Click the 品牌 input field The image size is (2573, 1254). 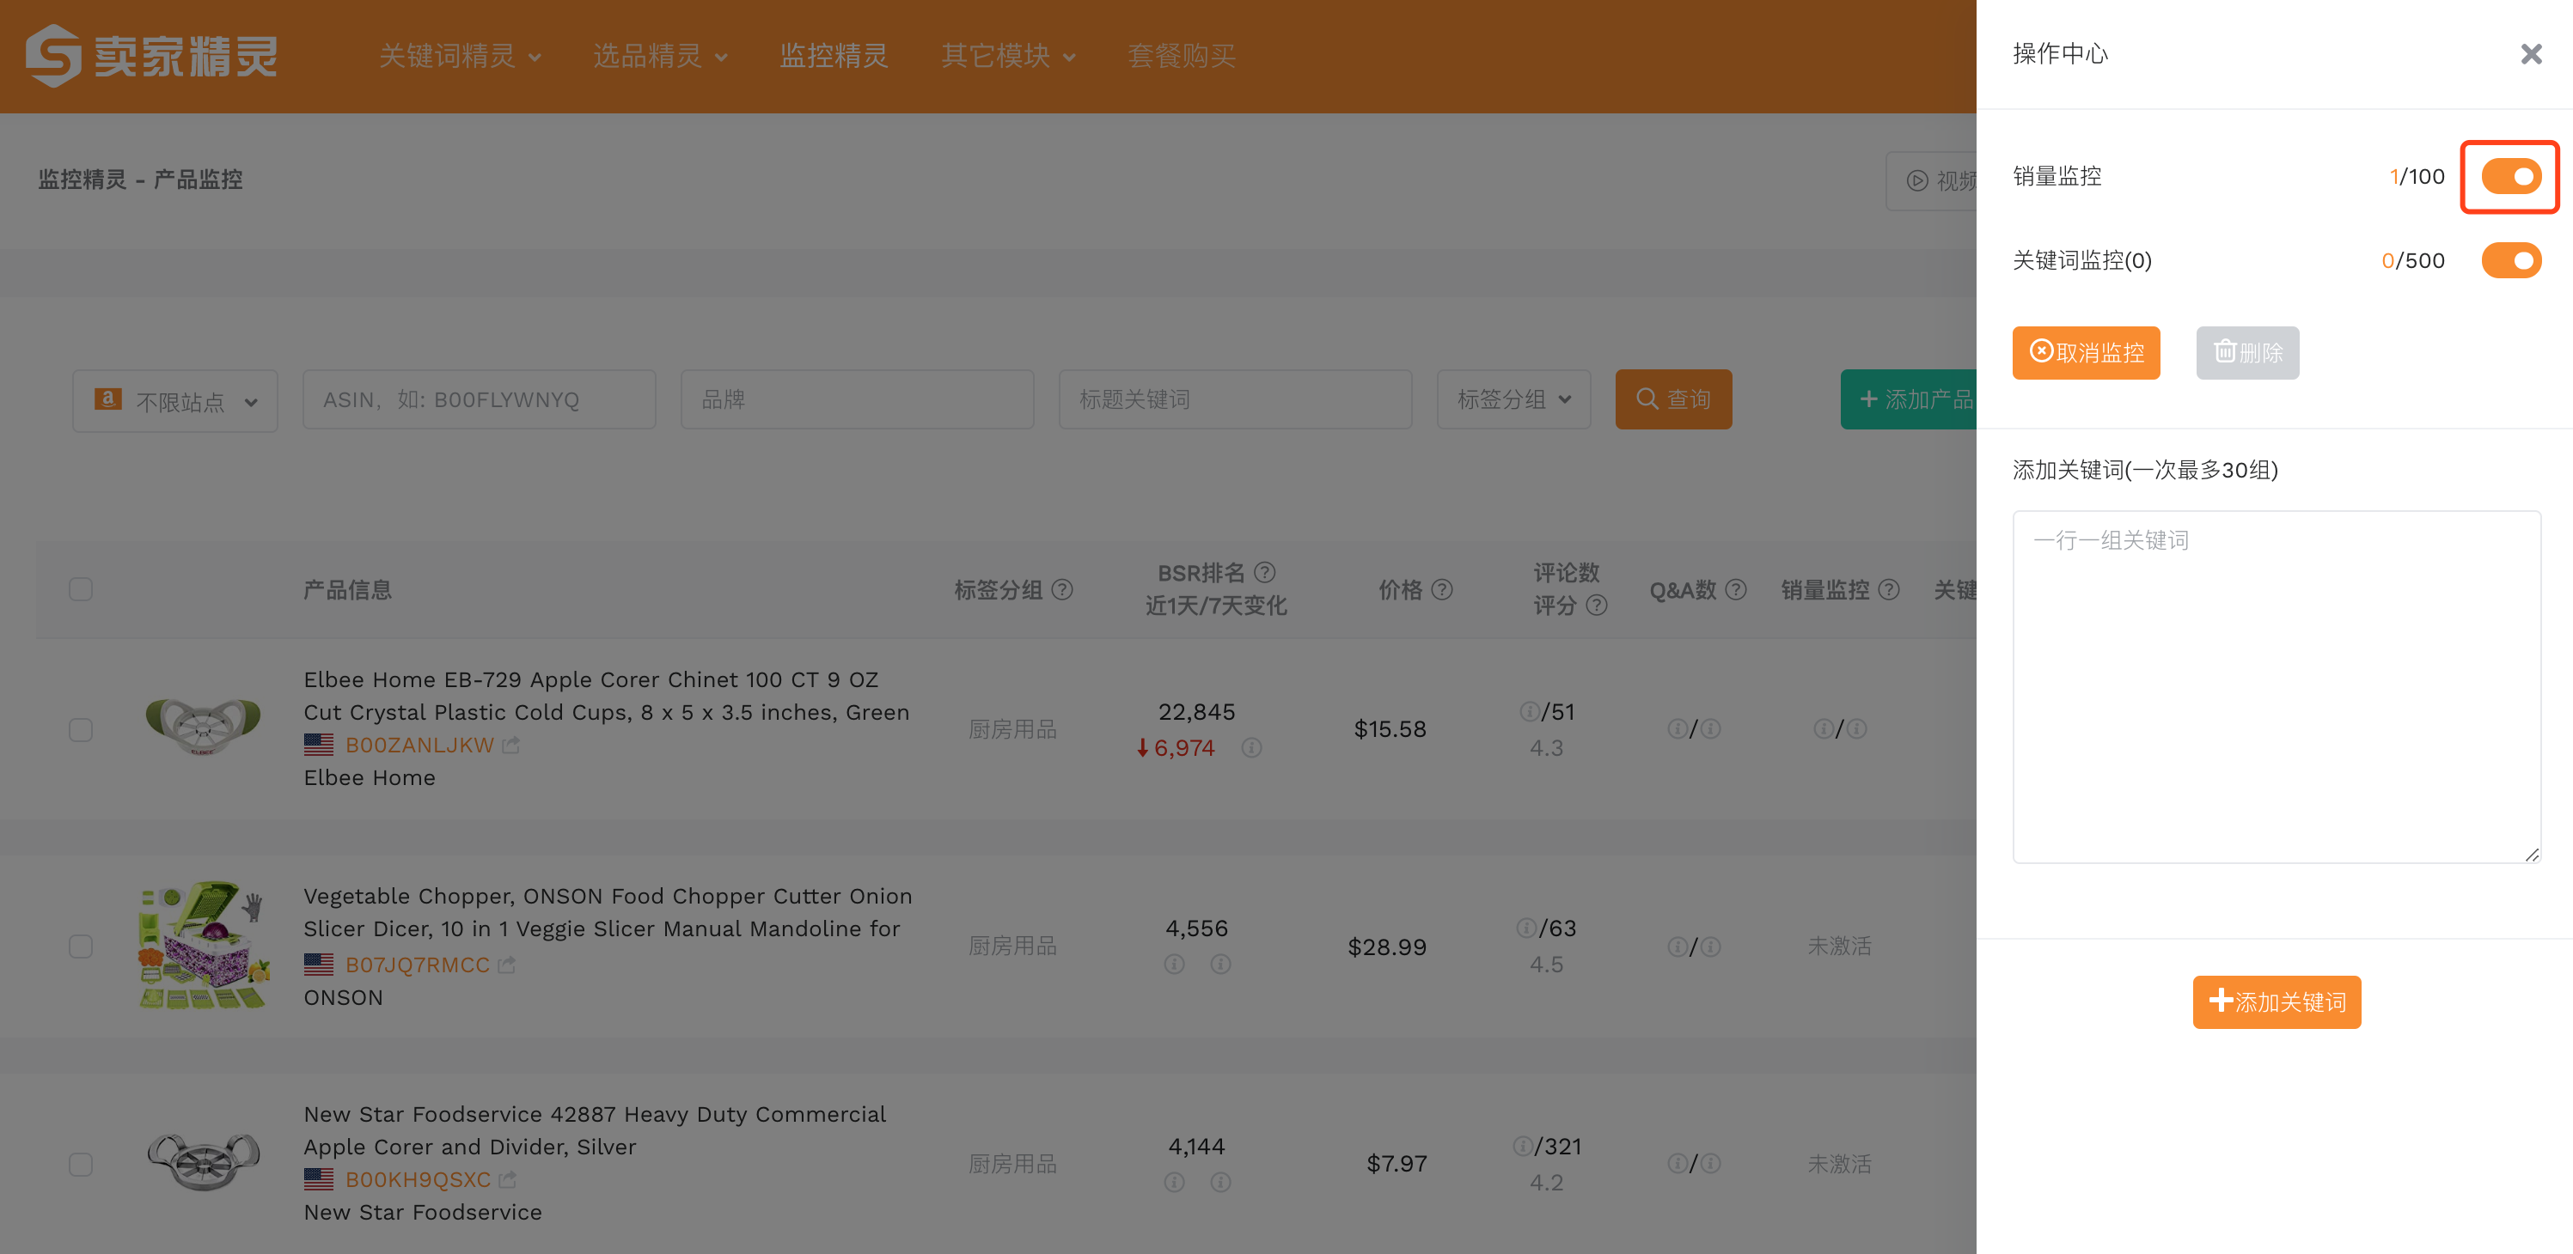[857, 399]
